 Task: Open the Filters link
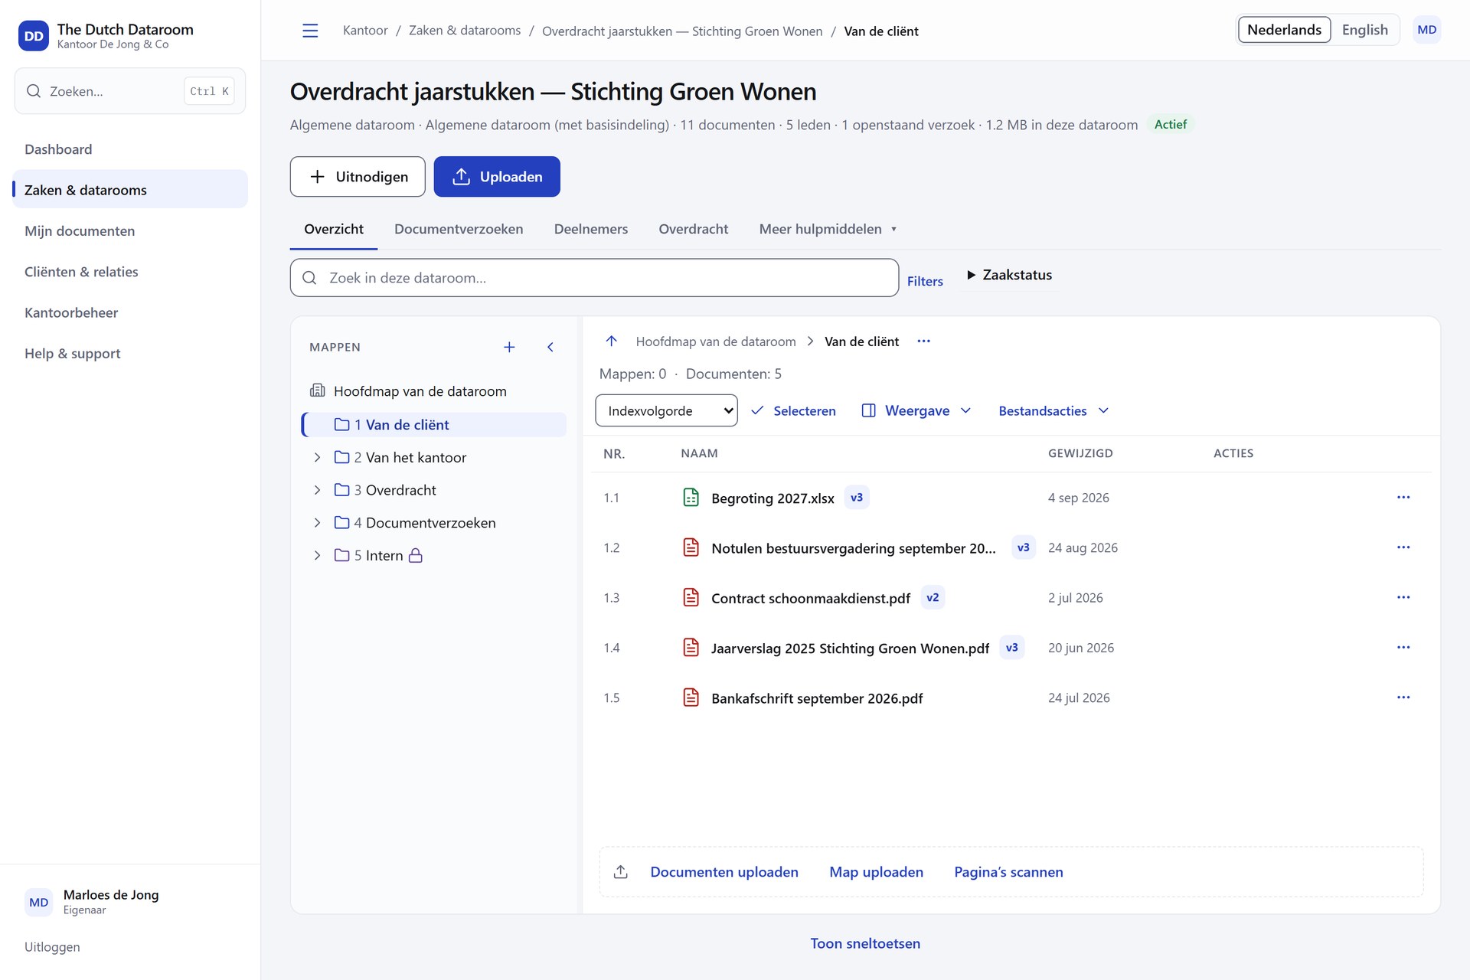[925, 282]
